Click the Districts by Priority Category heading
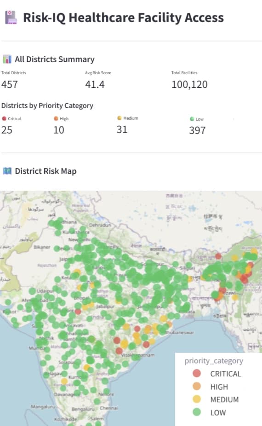This screenshot has height=426, width=262. click(x=47, y=105)
